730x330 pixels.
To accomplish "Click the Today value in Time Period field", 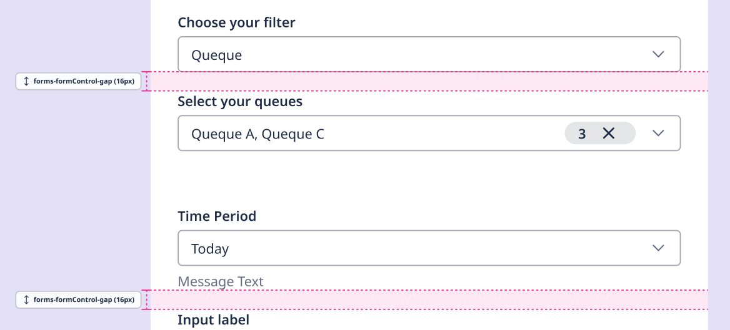I will pyautogui.click(x=210, y=249).
